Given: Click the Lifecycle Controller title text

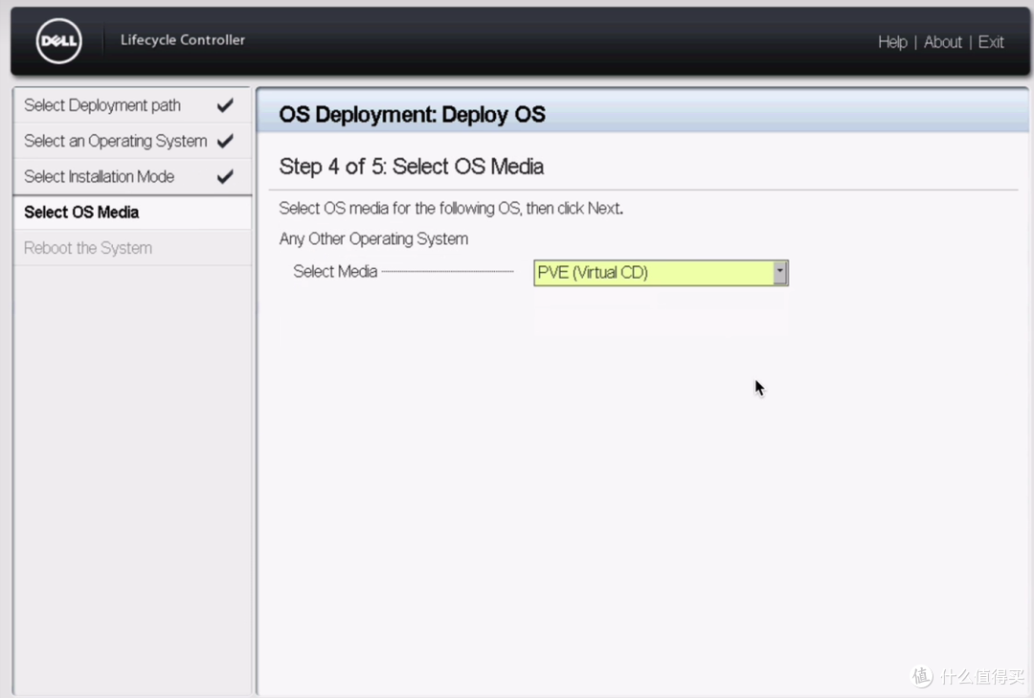Looking at the screenshot, I should pyautogui.click(x=183, y=40).
